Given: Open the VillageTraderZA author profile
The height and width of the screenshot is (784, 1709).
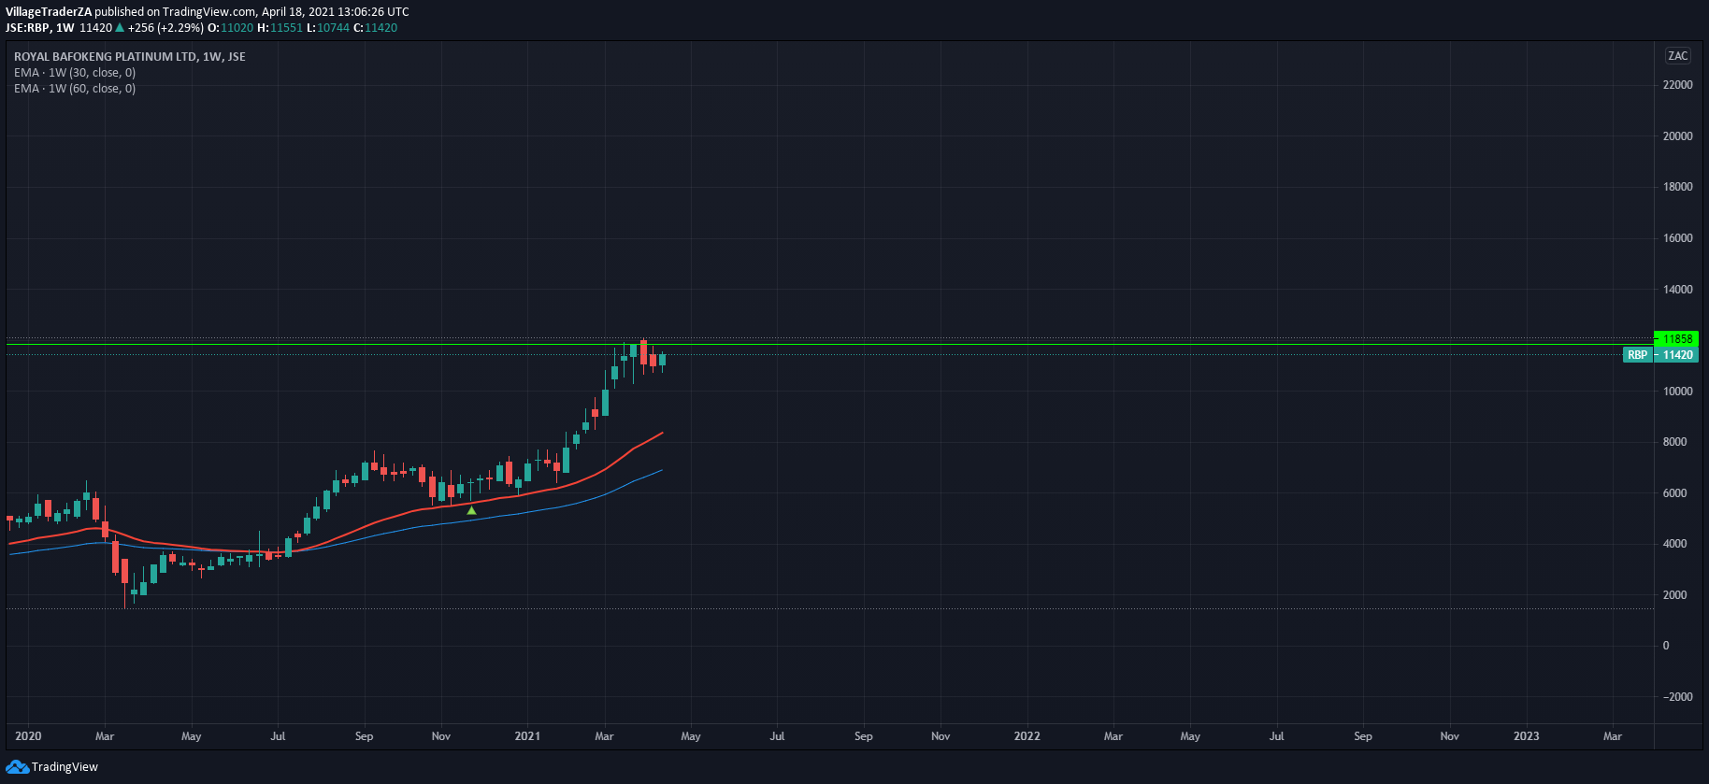Looking at the screenshot, I should coord(49,12).
